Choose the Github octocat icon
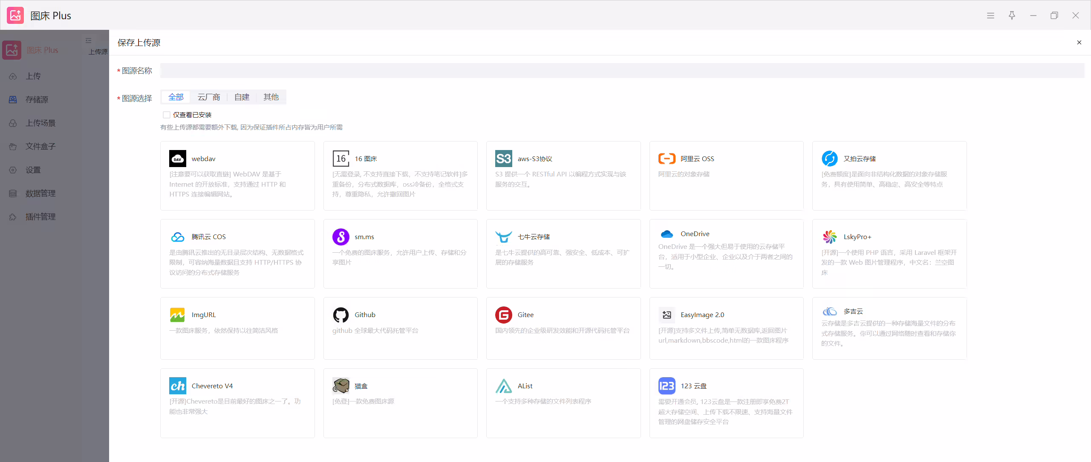This screenshot has height=462, width=1091. 341,315
